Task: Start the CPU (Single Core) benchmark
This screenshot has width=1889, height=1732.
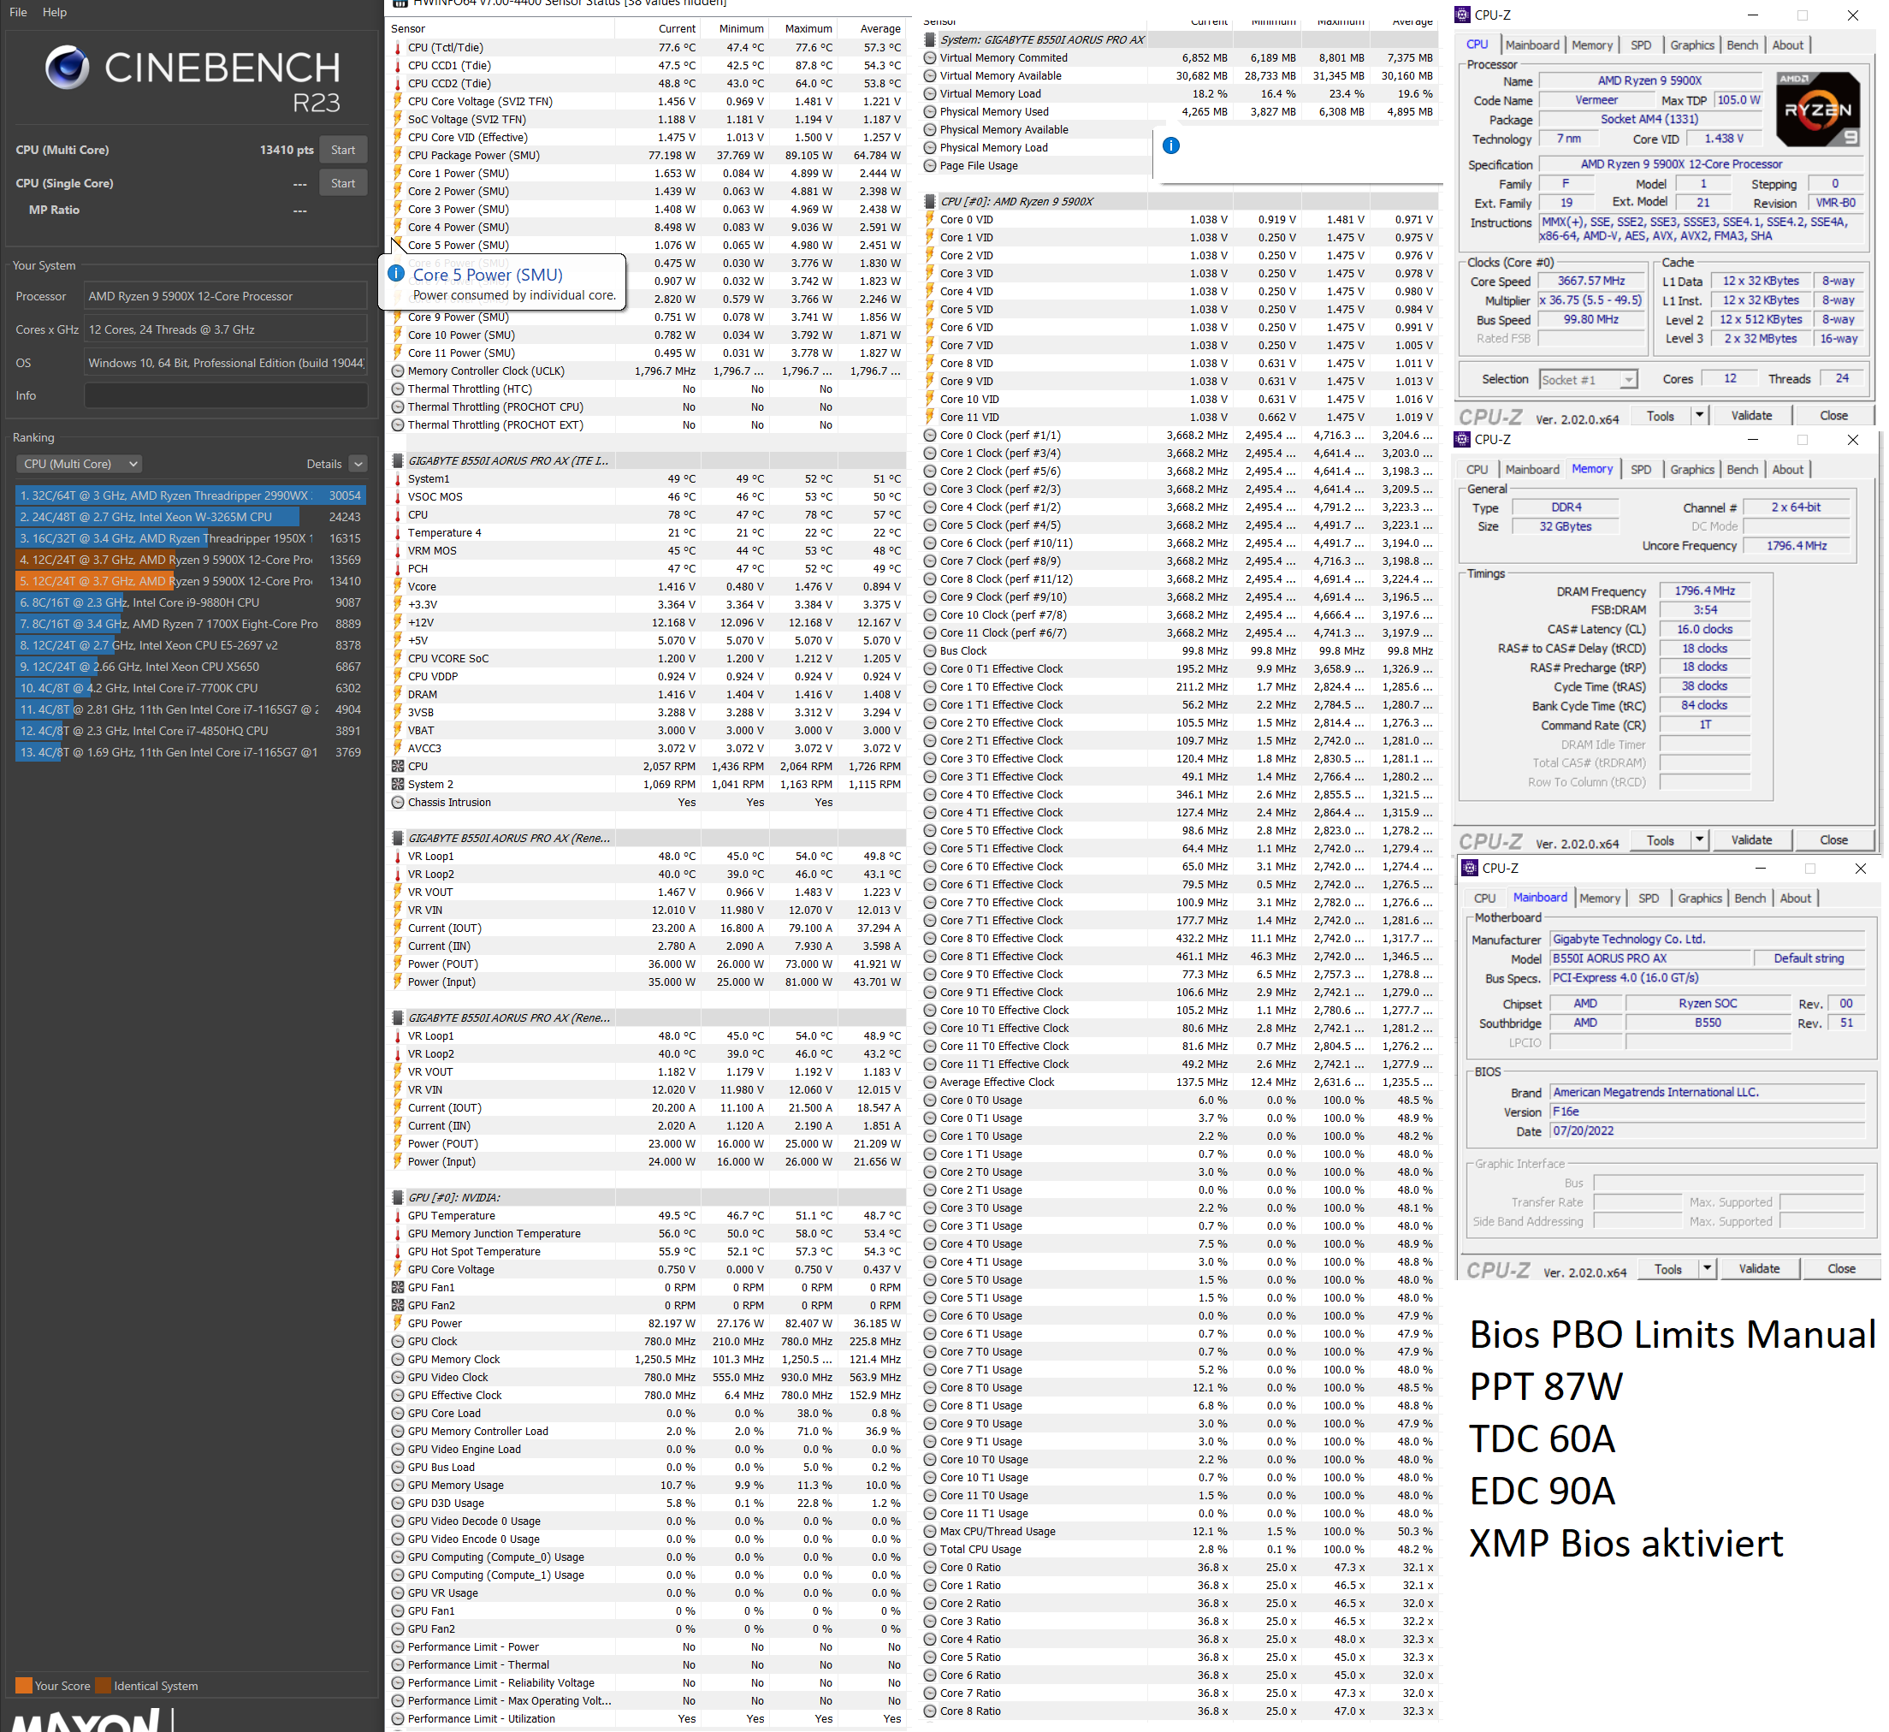Action: (343, 183)
